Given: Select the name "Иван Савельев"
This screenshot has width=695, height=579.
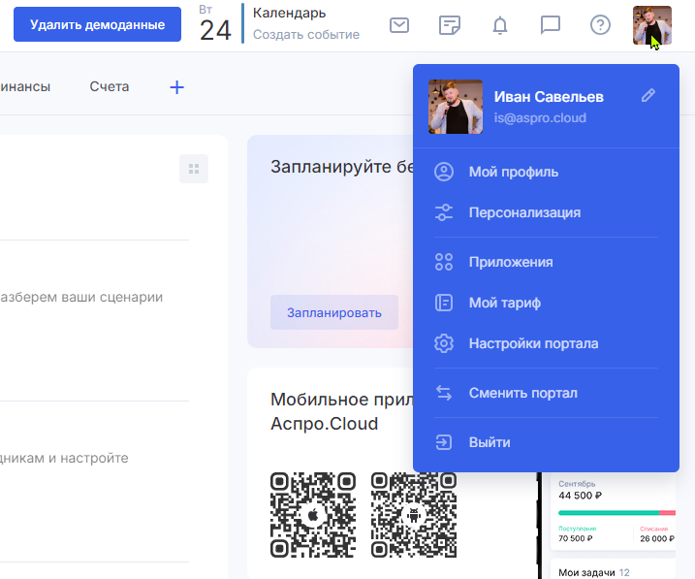Looking at the screenshot, I should [x=549, y=97].
